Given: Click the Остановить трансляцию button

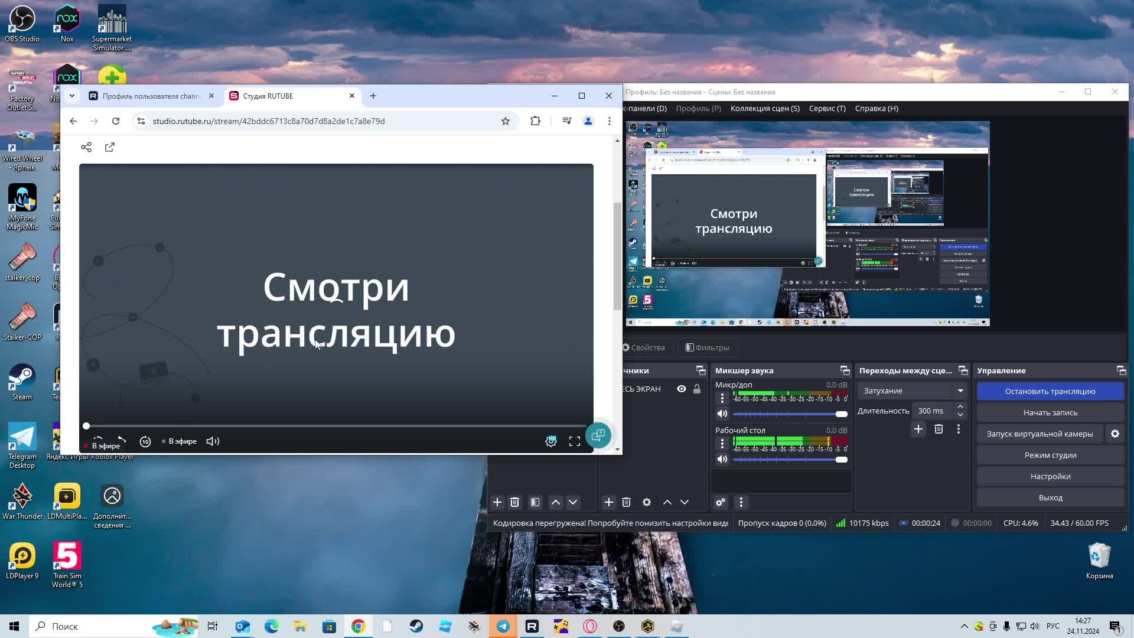Looking at the screenshot, I should (x=1050, y=391).
